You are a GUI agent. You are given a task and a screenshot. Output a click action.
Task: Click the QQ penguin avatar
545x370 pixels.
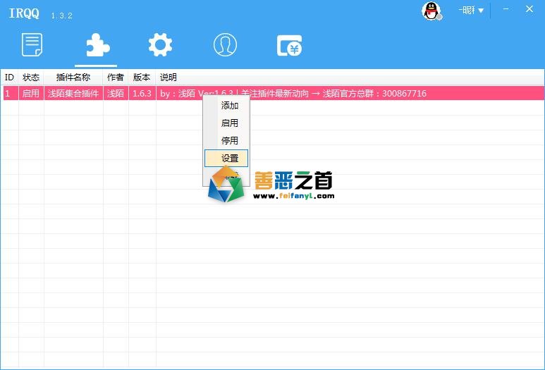point(431,11)
